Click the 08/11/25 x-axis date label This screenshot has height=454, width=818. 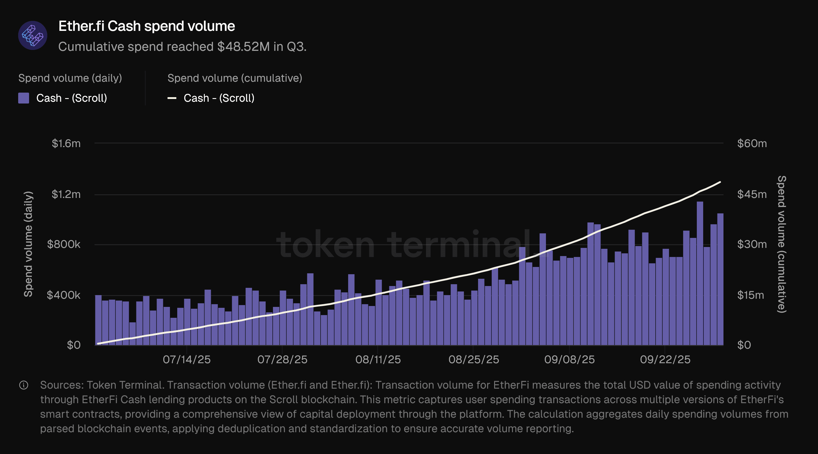point(378,360)
